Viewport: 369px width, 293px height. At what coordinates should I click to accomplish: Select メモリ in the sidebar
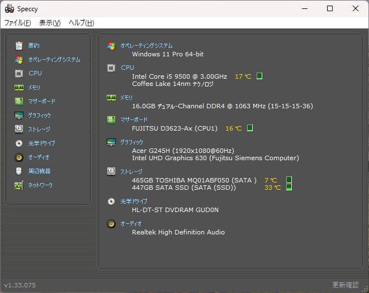[34, 88]
